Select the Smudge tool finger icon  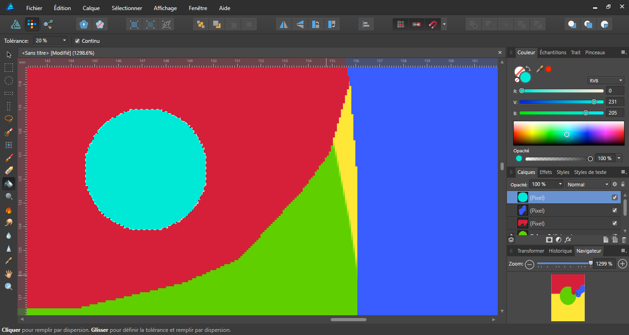[x=8, y=223]
